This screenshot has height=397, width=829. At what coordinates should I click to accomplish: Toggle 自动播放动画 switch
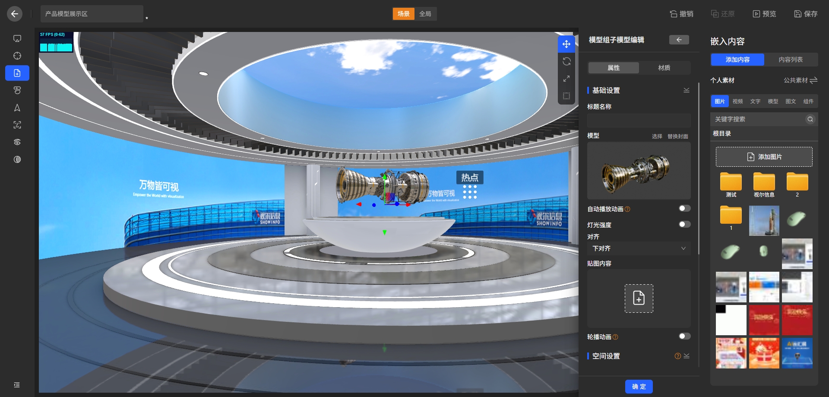[684, 209]
